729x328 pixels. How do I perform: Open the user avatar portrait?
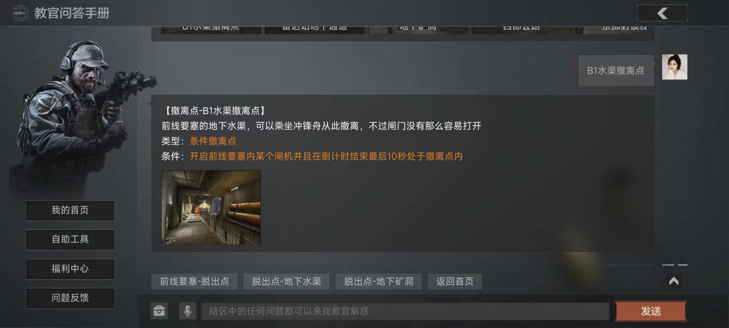tap(675, 67)
